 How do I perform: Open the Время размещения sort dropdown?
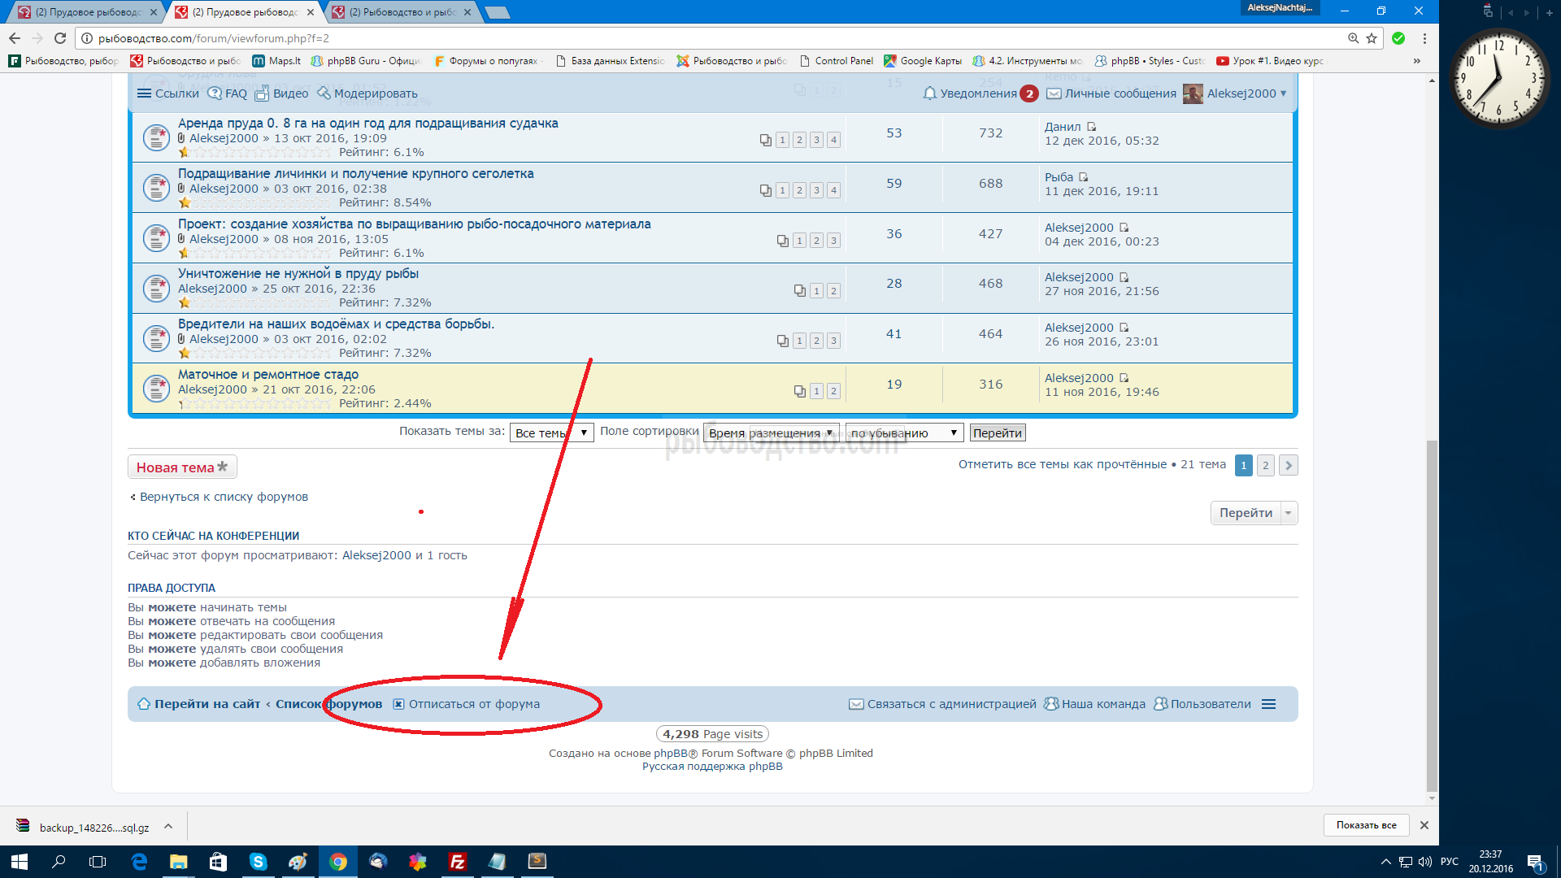[x=771, y=433]
